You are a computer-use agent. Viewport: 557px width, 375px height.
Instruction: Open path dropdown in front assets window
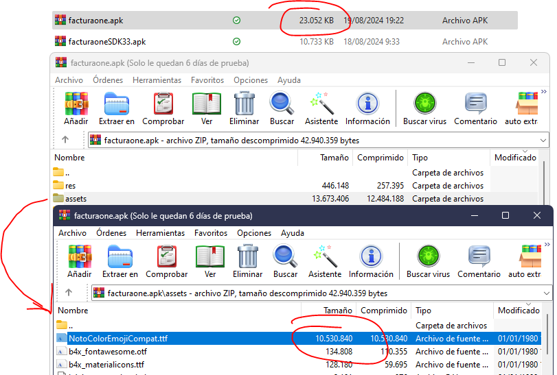(x=546, y=293)
